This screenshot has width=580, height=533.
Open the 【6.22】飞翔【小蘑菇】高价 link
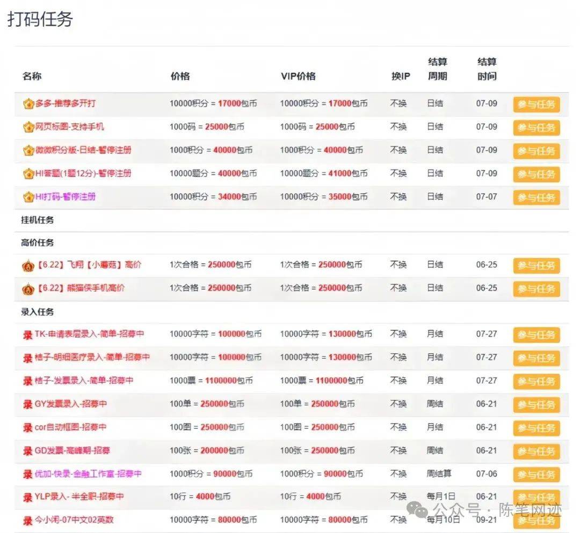[x=89, y=265]
